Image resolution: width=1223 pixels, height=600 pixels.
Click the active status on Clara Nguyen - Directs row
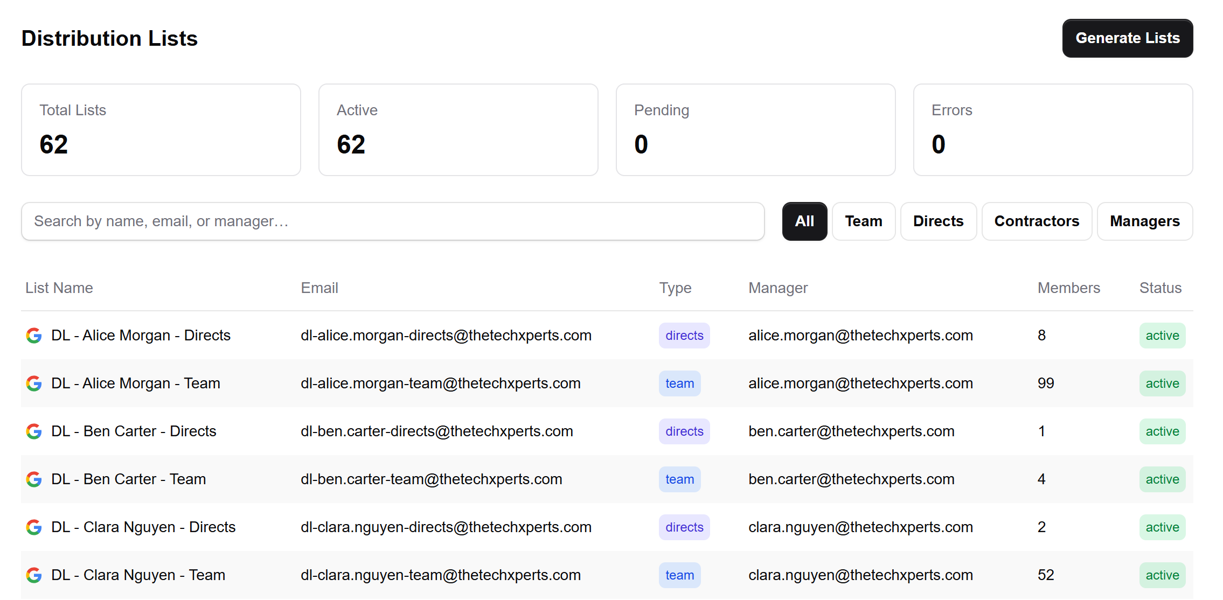click(x=1162, y=527)
